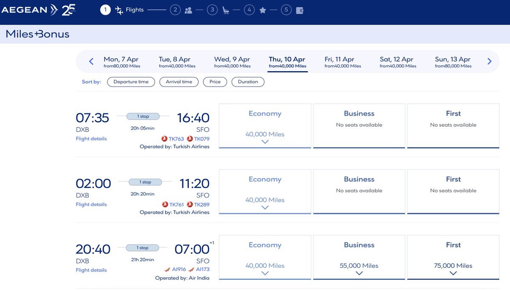Expand First 75,000 Miles fare option
Image resolution: width=510 pixels, height=290 pixels.
tap(453, 273)
